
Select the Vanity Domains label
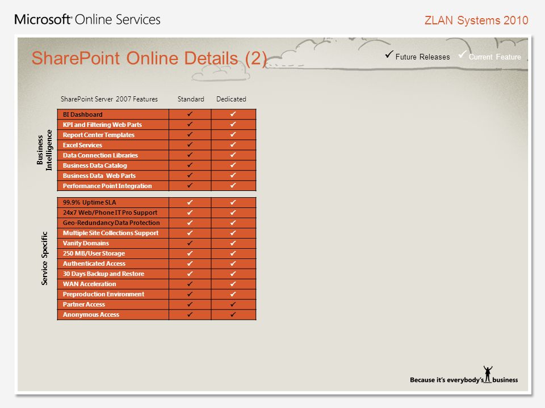pyautogui.click(x=86, y=243)
